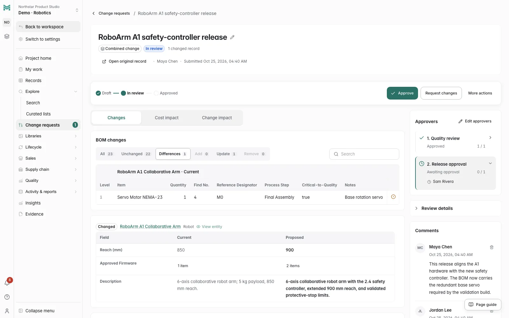Select the Remove 0 filter

click(254, 154)
